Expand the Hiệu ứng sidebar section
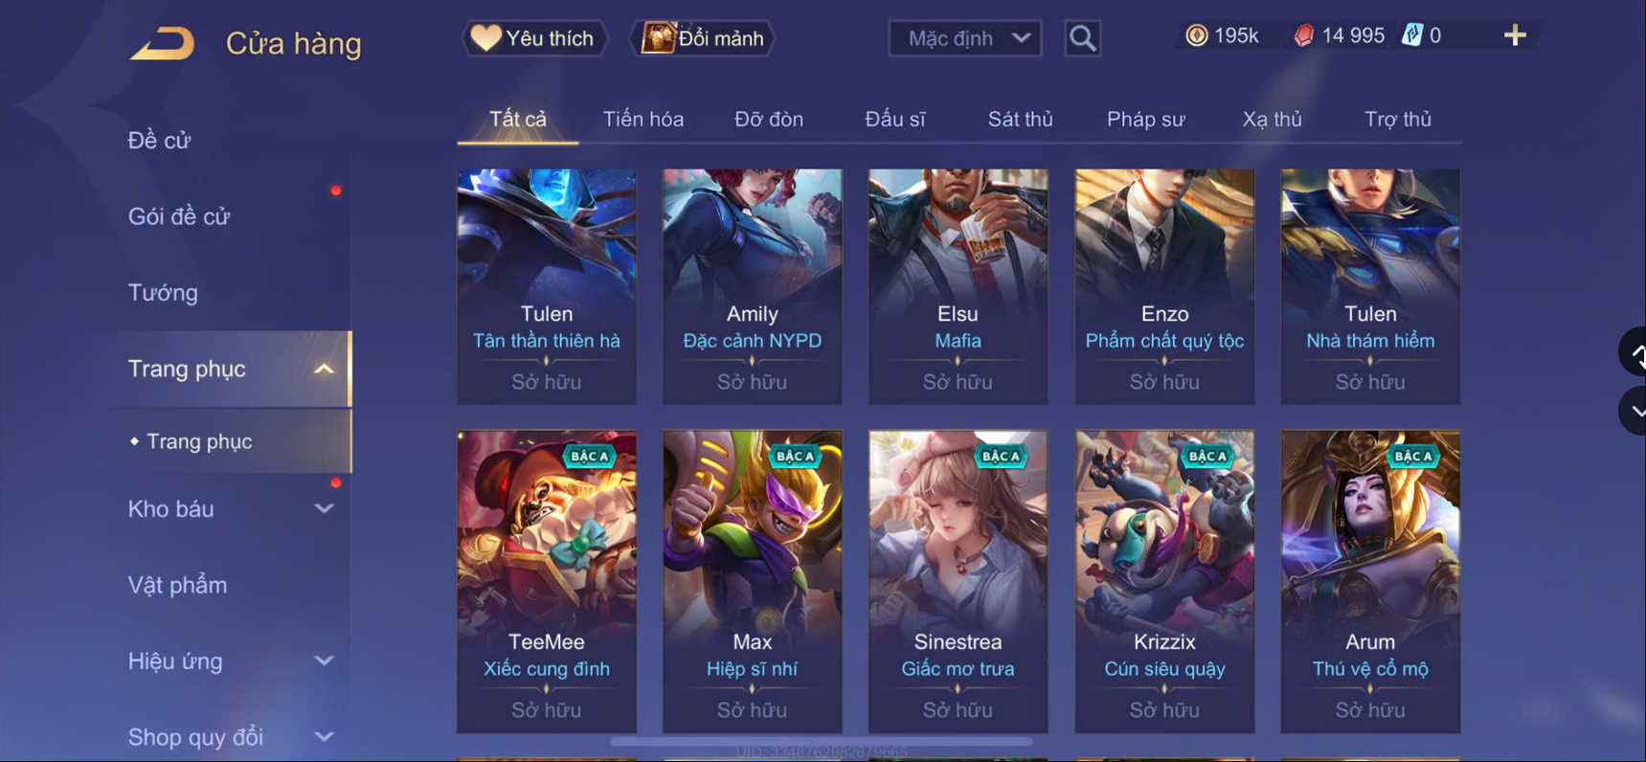Image resolution: width=1646 pixels, height=762 pixels. pyautogui.click(x=324, y=661)
